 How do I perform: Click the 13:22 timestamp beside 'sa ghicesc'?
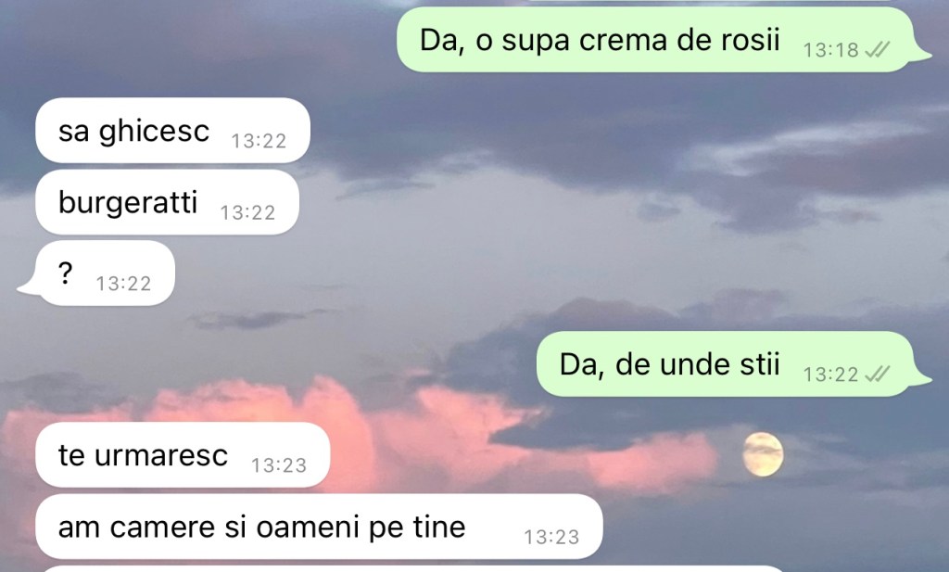(259, 141)
